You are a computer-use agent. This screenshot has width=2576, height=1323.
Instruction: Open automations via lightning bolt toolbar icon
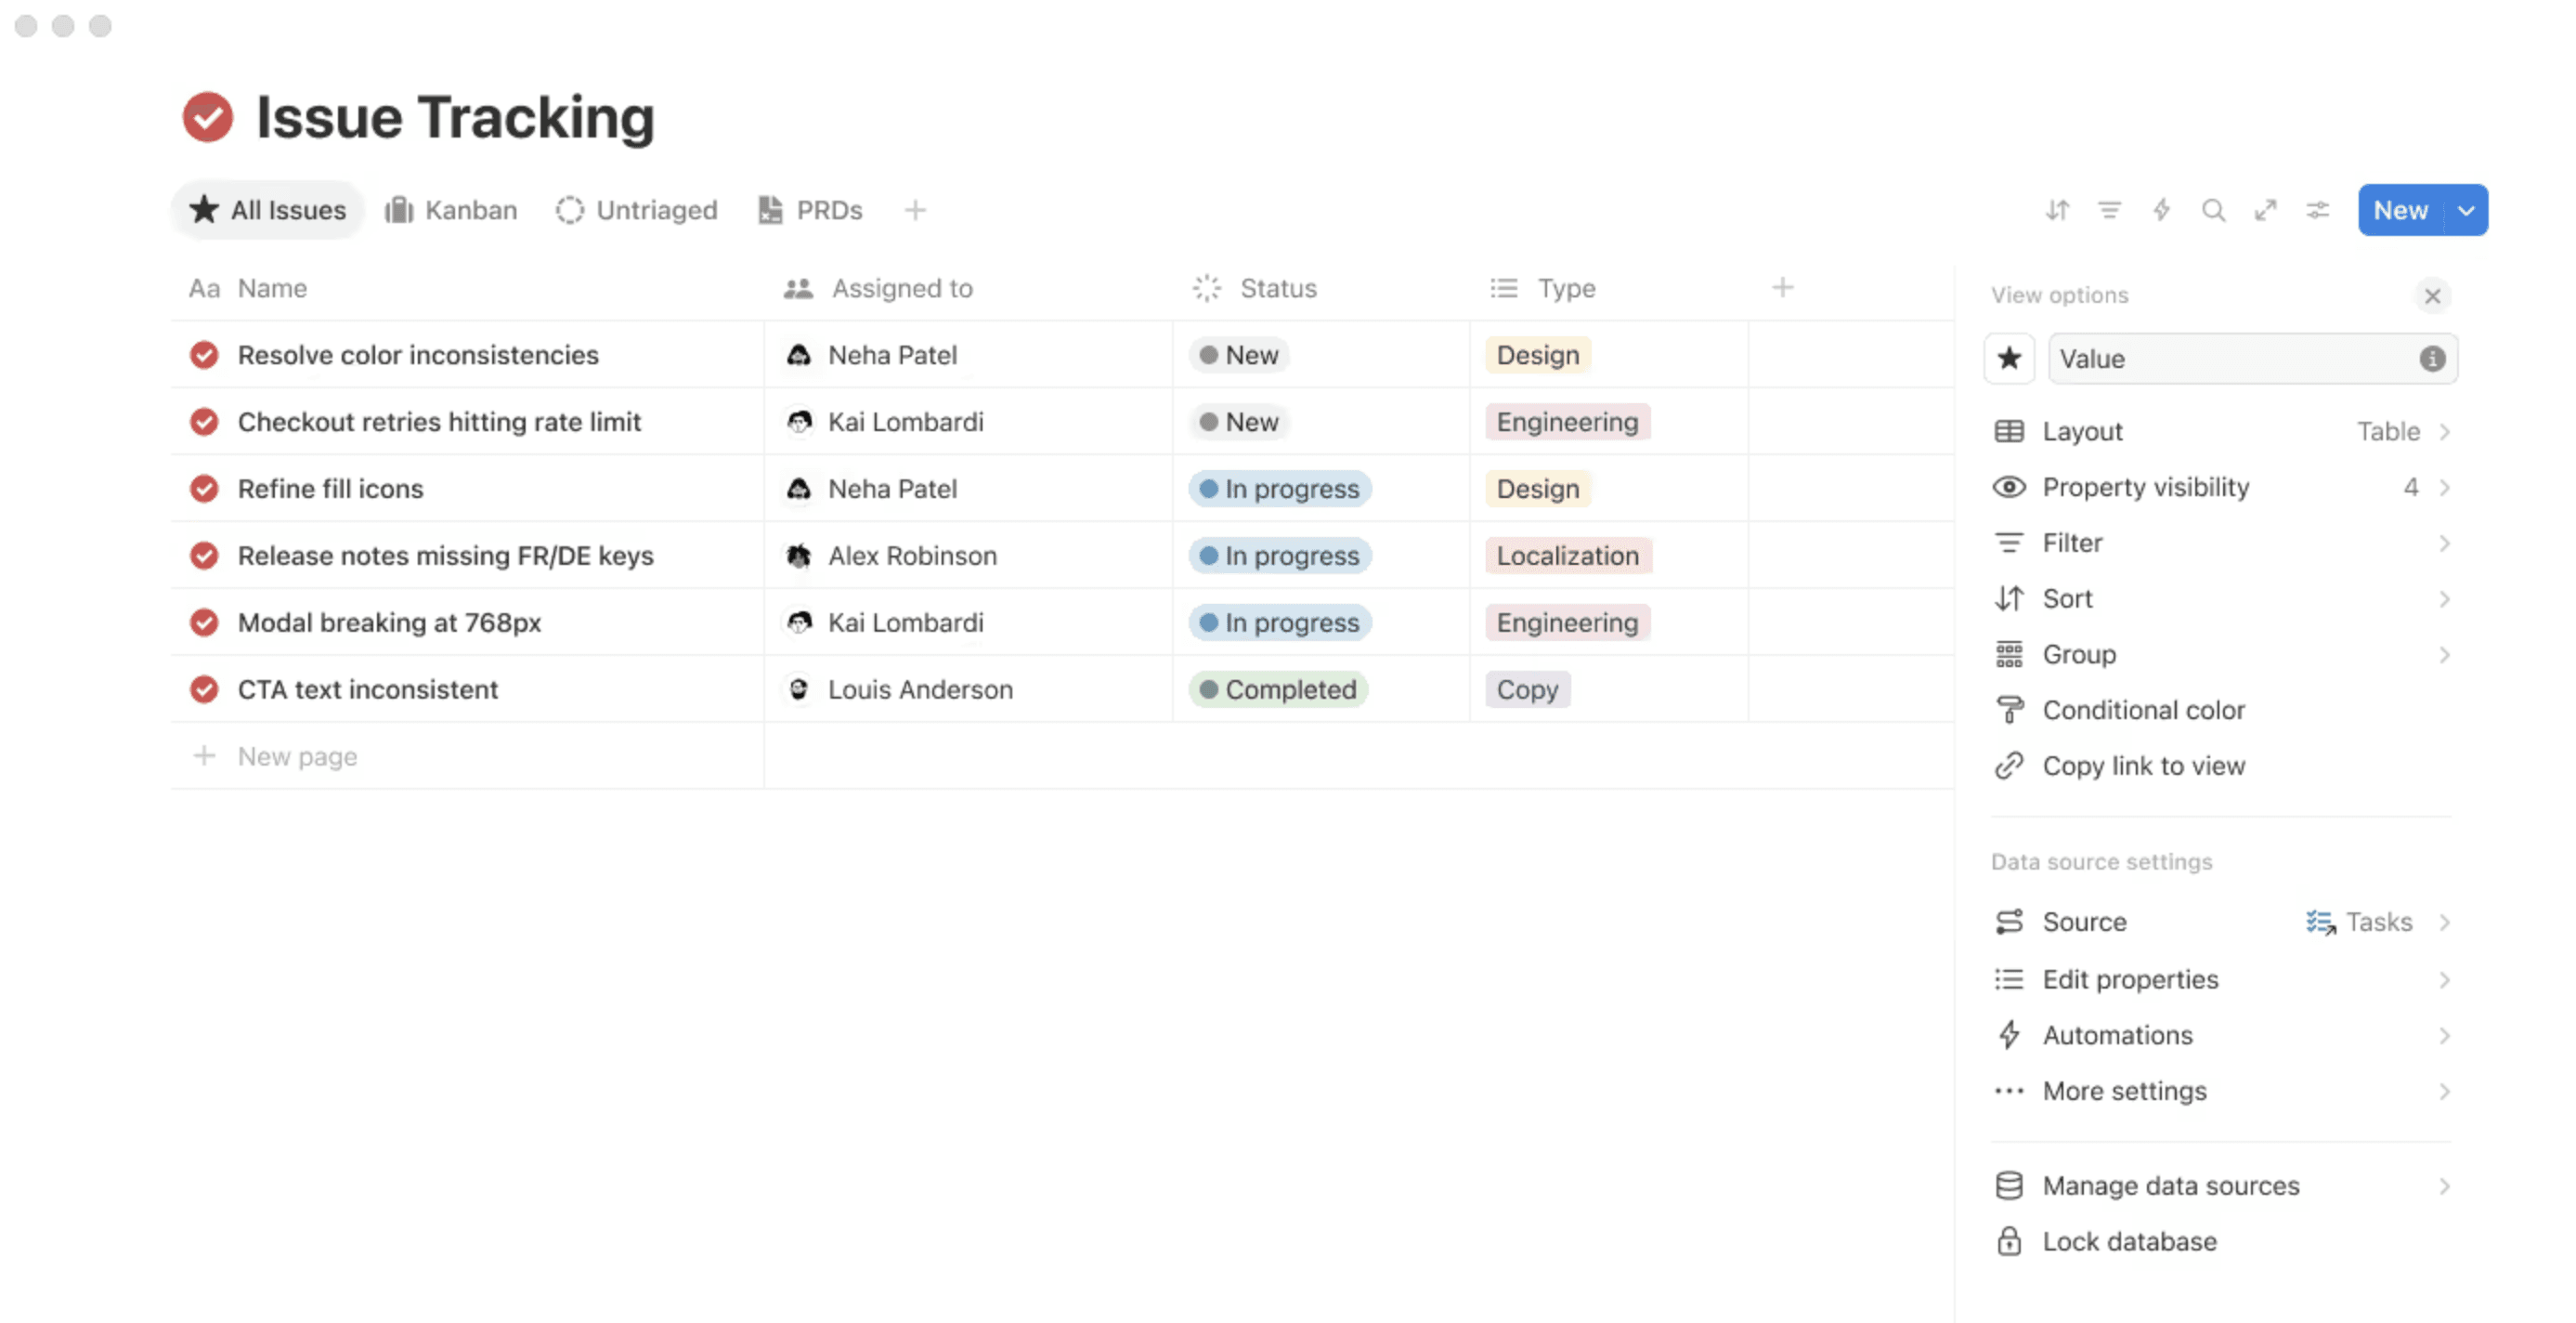2161,210
